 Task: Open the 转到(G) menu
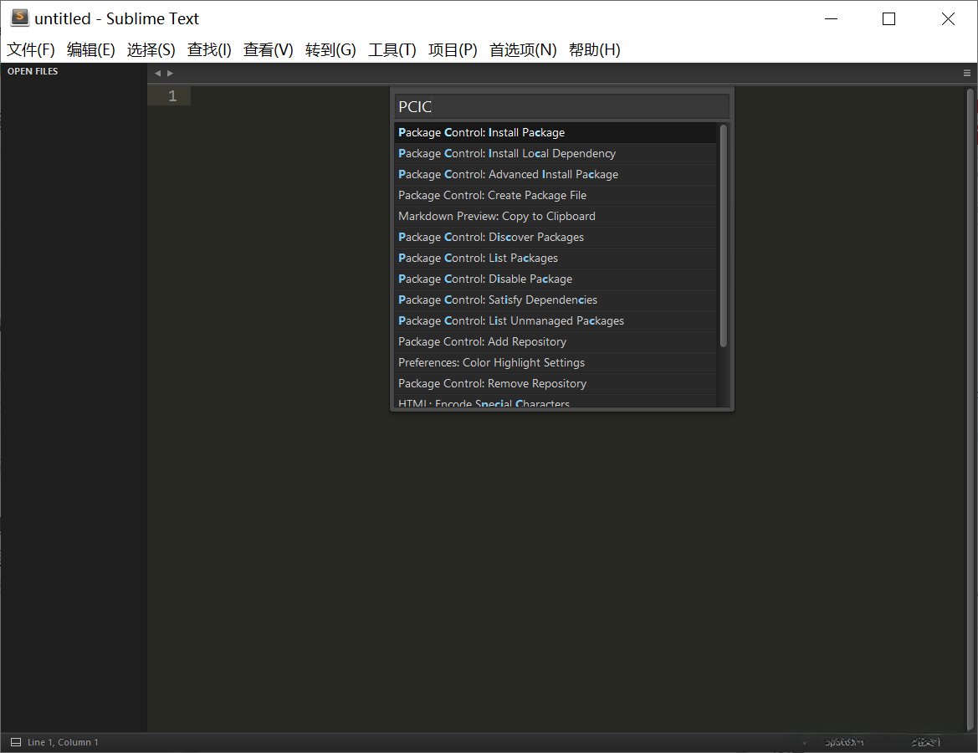point(330,50)
